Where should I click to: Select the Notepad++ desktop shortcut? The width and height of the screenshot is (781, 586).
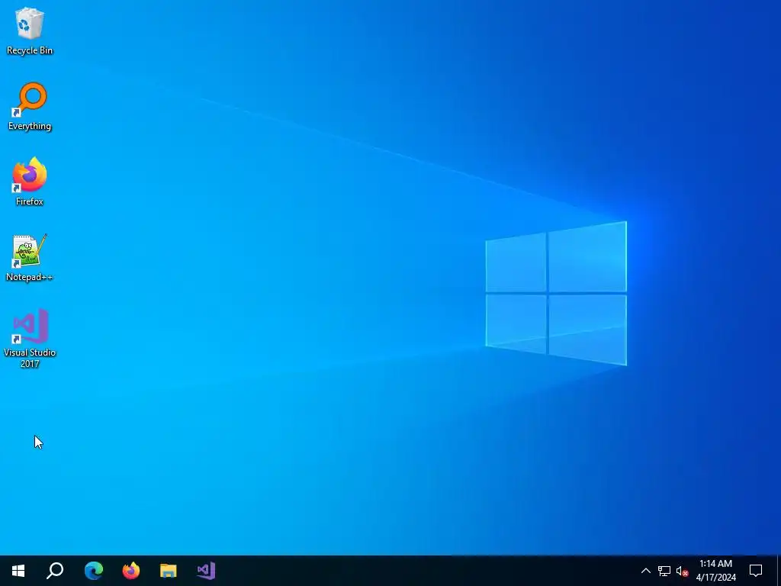(x=30, y=258)
